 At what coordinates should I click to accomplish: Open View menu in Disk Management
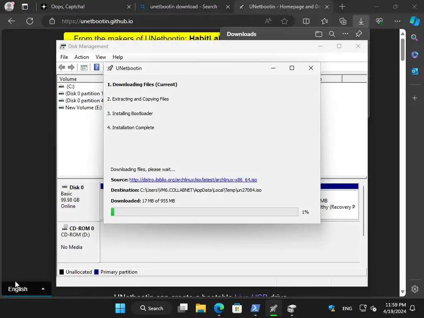point(101,57)
